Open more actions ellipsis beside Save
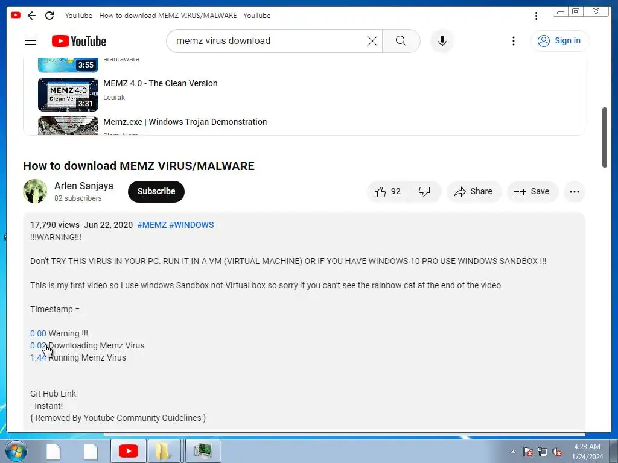 pos(575,192)
